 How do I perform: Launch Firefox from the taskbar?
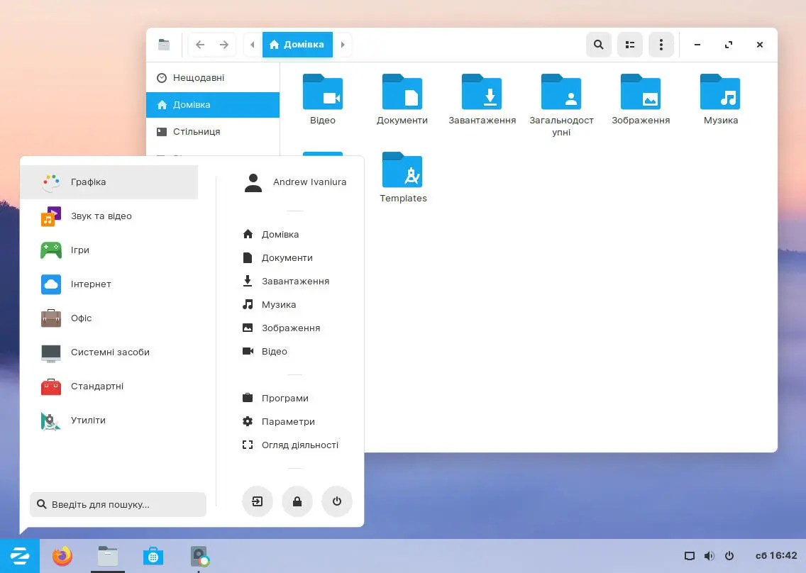tap(62, 555)
